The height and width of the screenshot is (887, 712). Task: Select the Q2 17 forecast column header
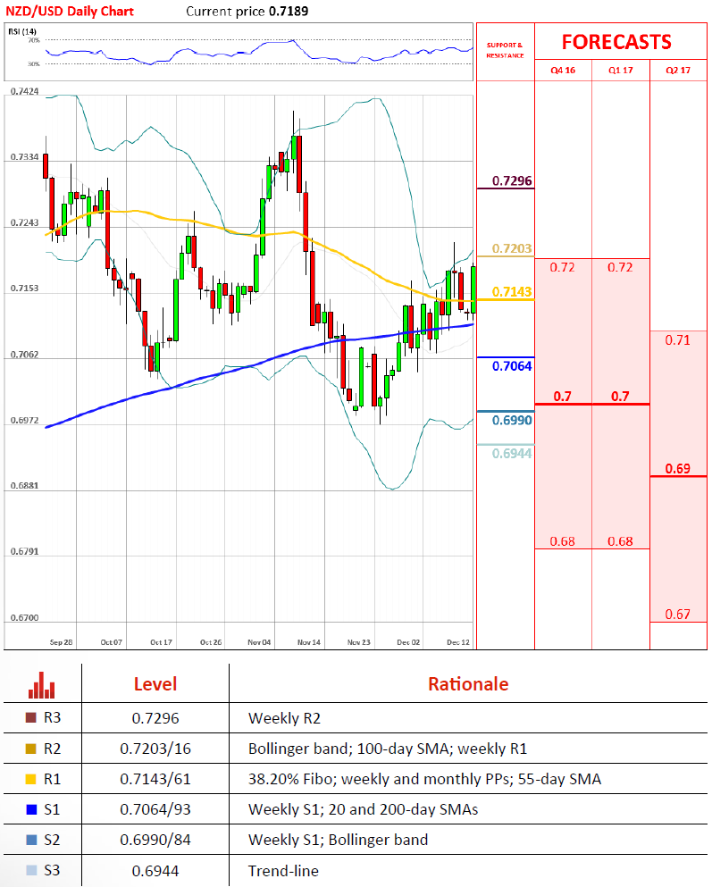678,71
